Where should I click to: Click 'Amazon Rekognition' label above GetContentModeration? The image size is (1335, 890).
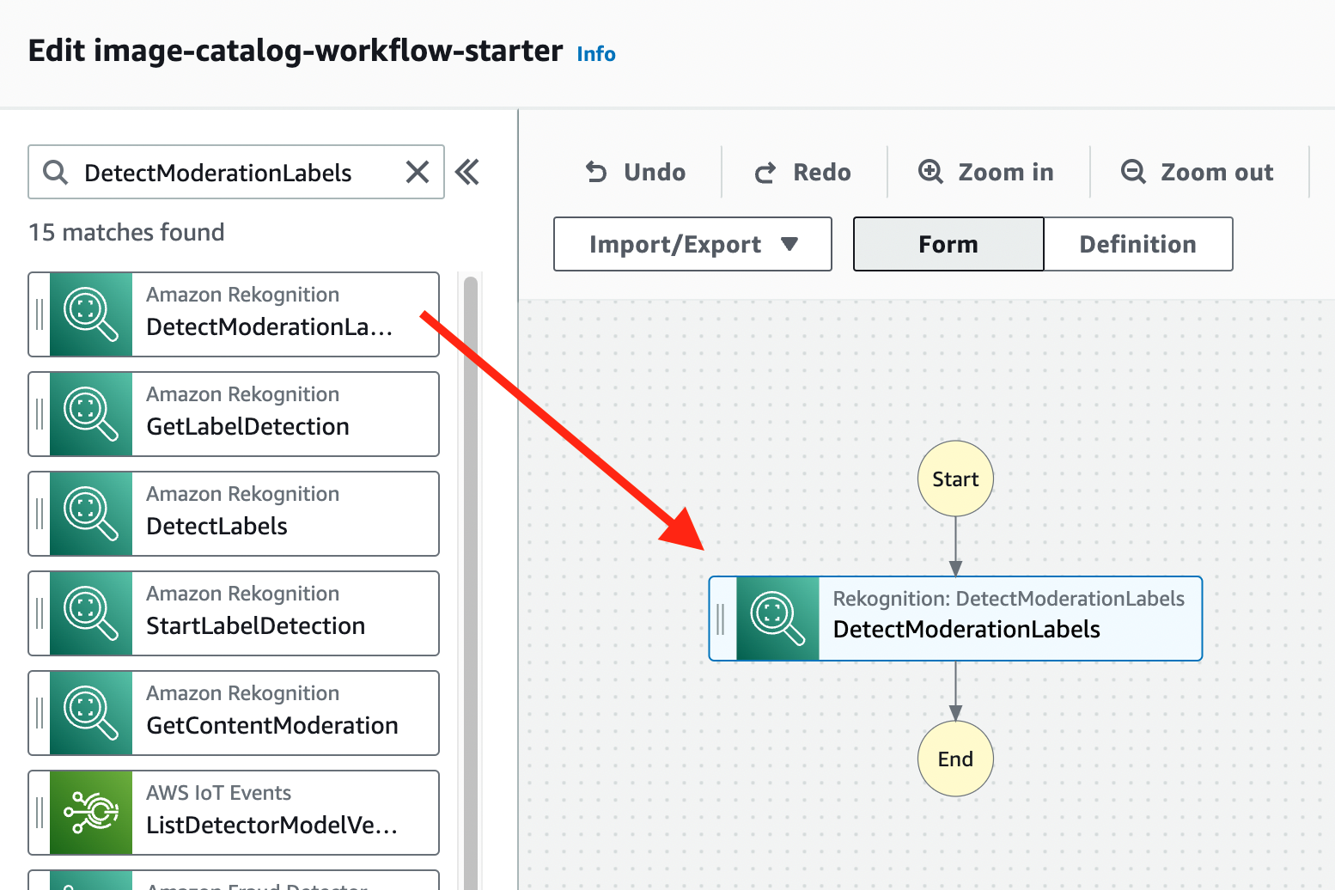coord(243,693)
